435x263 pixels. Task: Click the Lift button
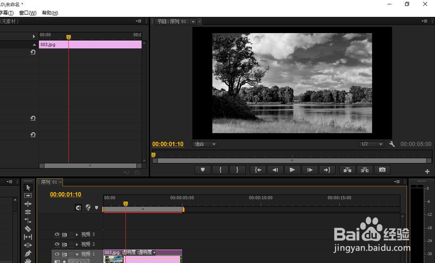pos(348,170)
